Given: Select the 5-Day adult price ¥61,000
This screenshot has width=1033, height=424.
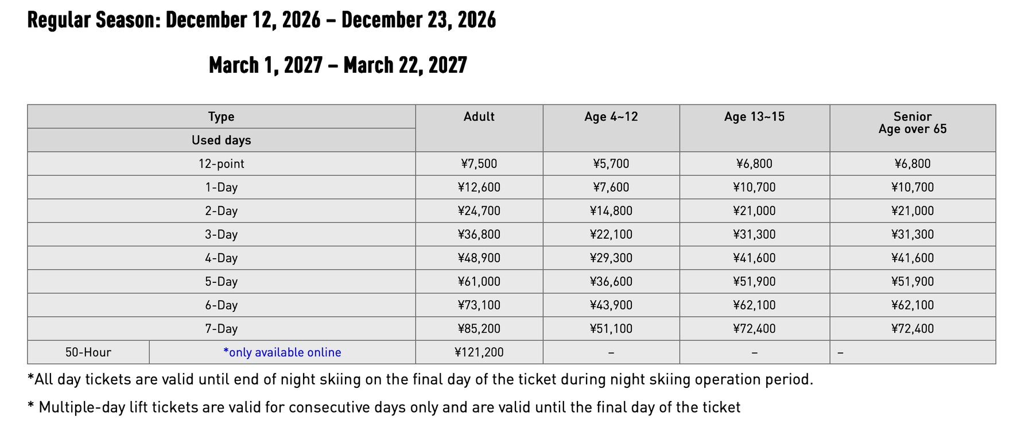Looking at the screenshot, I should (x=479, y=281).
